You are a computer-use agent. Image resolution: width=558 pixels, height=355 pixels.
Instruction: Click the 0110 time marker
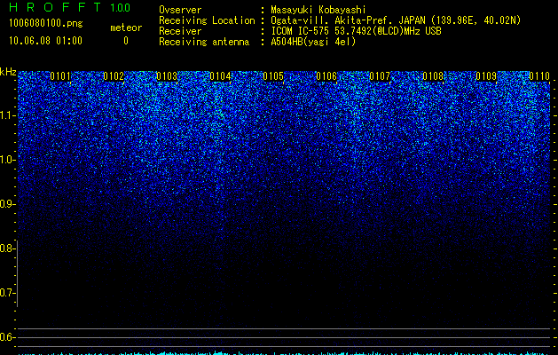539,76
